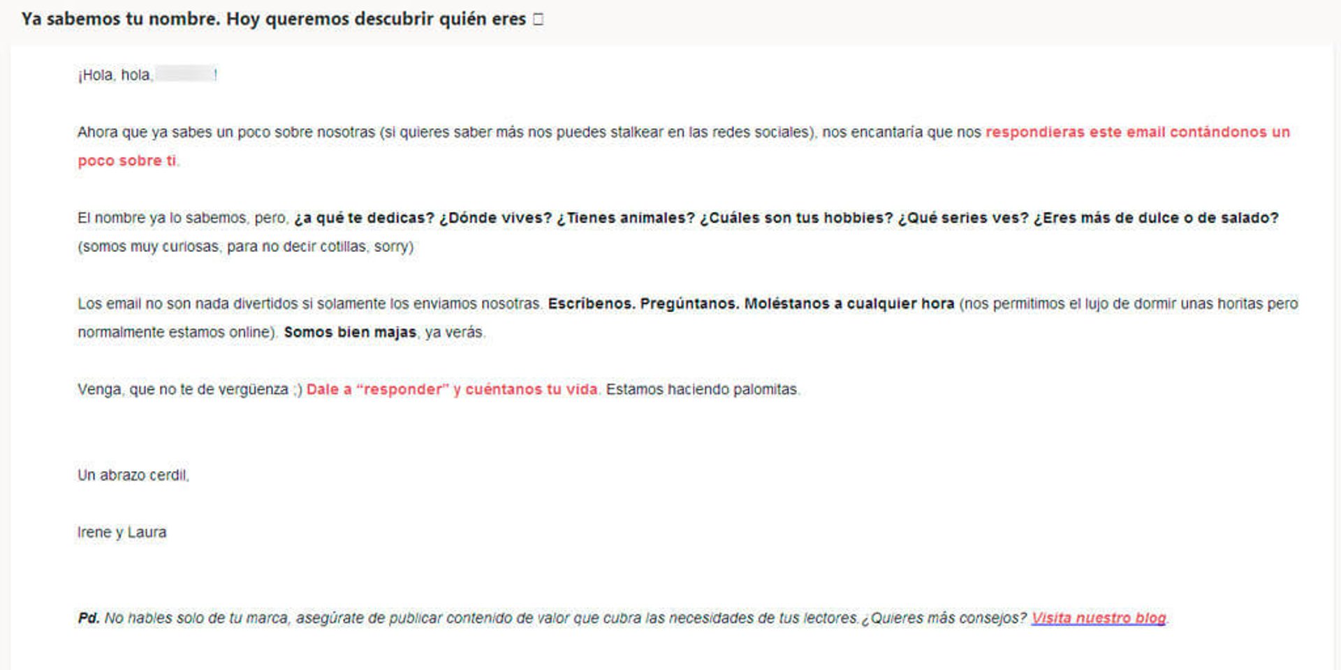Click the bold question "¿Qué series ves?"
Image resolution: width=1341 pixels, height=670 pixels.
[963, 218]
